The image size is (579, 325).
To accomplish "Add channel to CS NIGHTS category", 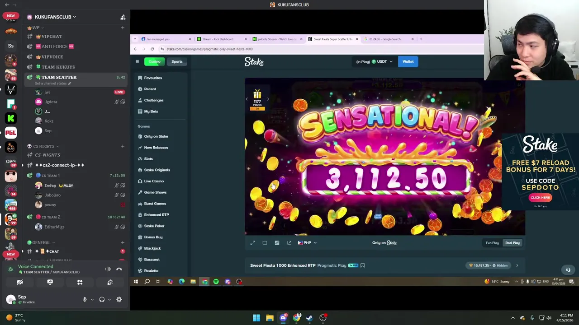I will point(123,146).
